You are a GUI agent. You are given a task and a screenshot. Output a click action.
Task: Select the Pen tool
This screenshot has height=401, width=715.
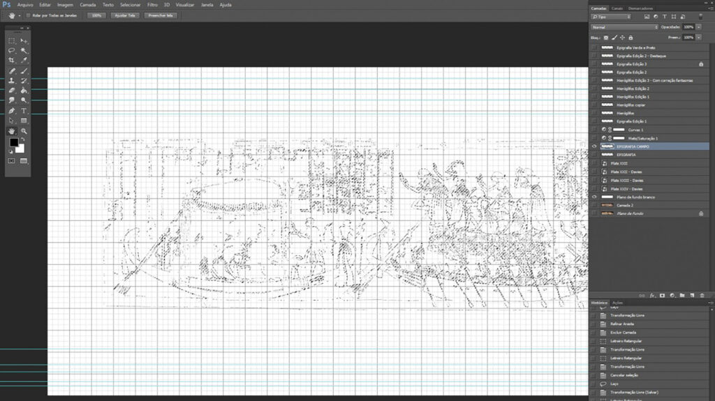click(x=12, y=111)
